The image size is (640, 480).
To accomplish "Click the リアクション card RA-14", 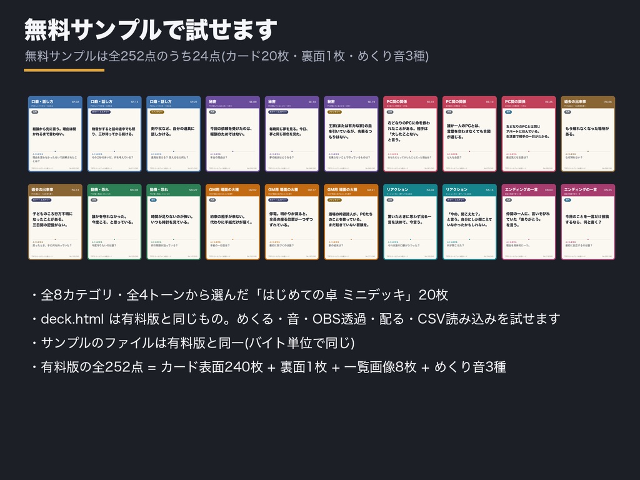I will pyautogui.click(x=469, y=222).
